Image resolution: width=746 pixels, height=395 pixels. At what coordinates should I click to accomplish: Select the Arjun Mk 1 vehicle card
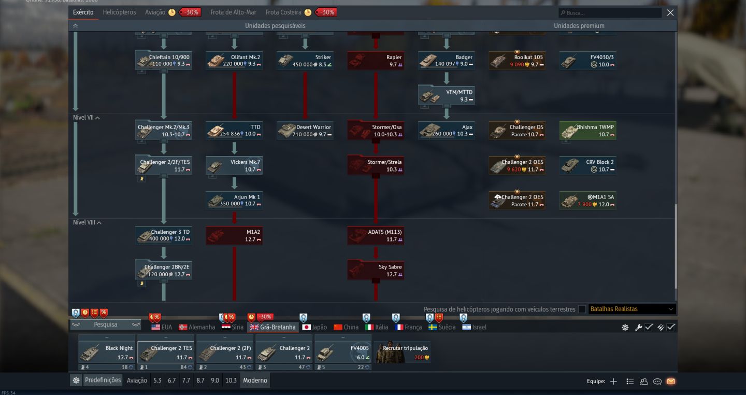(234, 201)
